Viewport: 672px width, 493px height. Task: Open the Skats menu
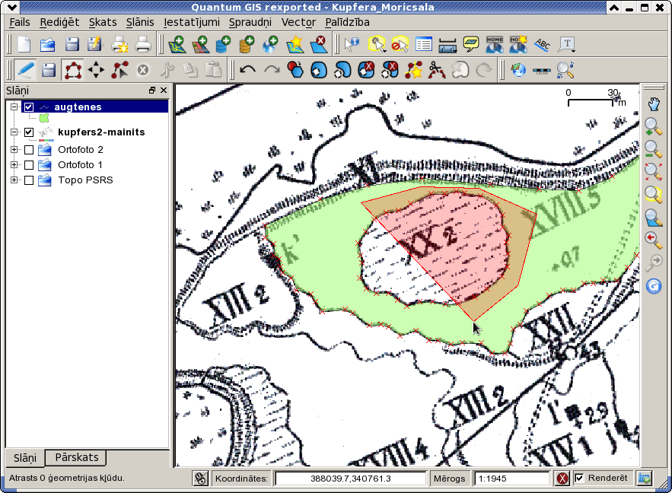pos(103,22)
